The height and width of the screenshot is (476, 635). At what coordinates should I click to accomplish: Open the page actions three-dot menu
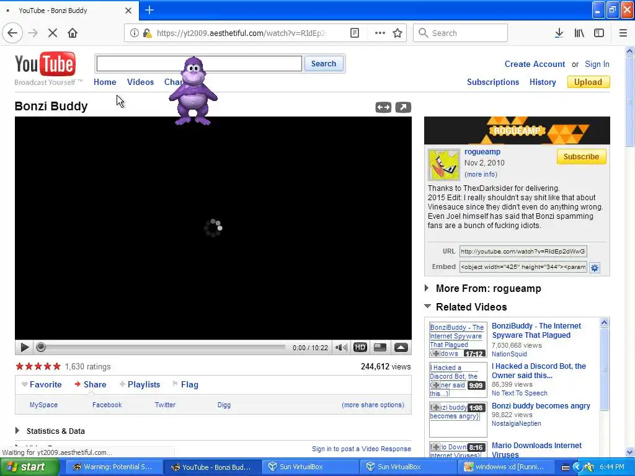coord(380,33)
